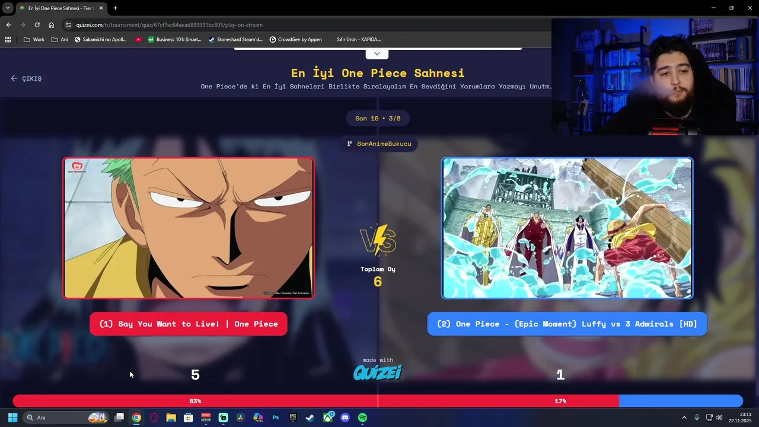The height and width of the screenshot is (427, 759).
Task: Open Chrome from the taskbar
Action: click(x=136, y=418)
